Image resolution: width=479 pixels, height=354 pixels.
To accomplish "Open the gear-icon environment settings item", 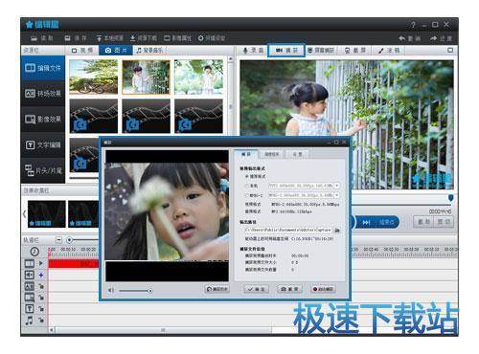I will coord(212,38).
